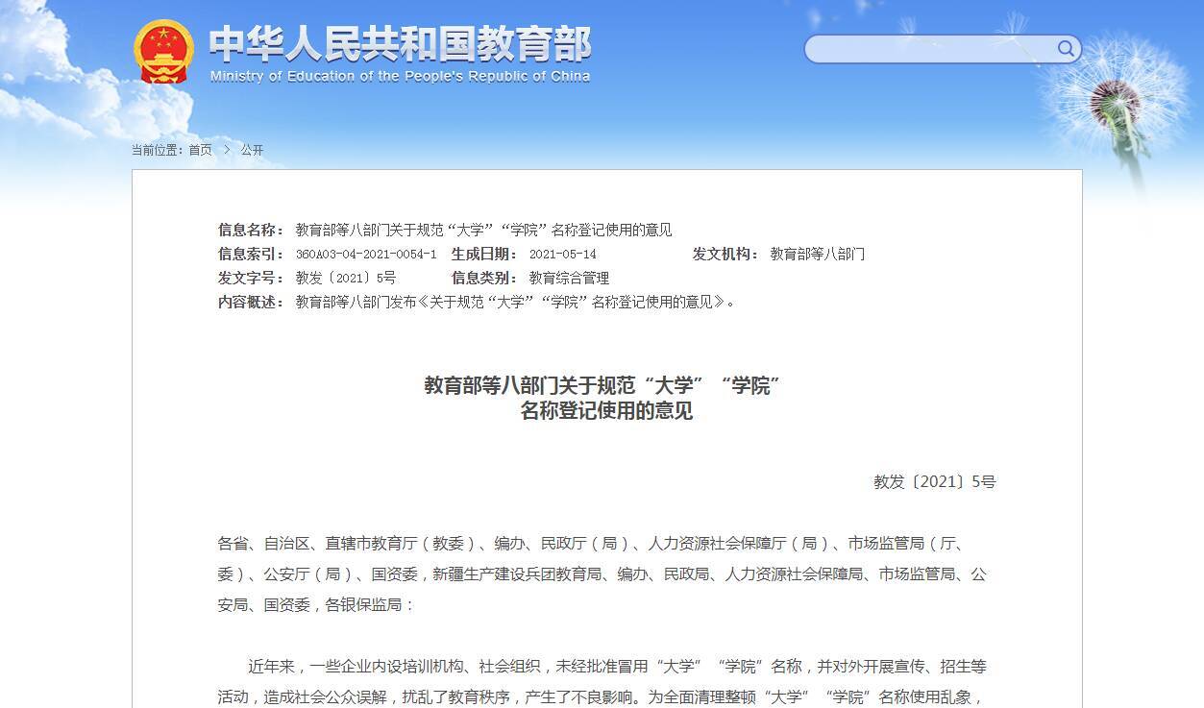Click the 生成日期 label
1204x708 pixels.
click(x=484, y=254)
